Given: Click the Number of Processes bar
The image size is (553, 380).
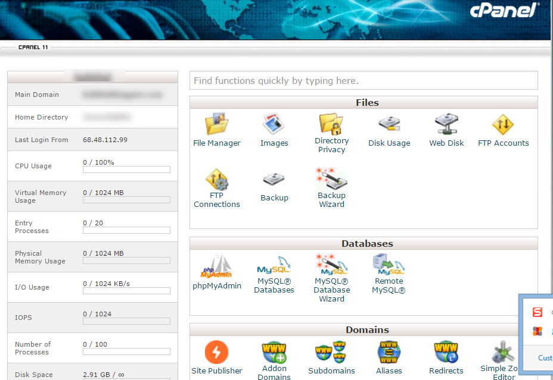Looking at the screenshot, I should click(x=126, y=351).
